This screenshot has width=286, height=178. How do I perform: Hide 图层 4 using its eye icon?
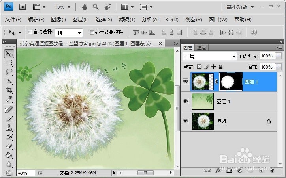[x=185, y=101]
